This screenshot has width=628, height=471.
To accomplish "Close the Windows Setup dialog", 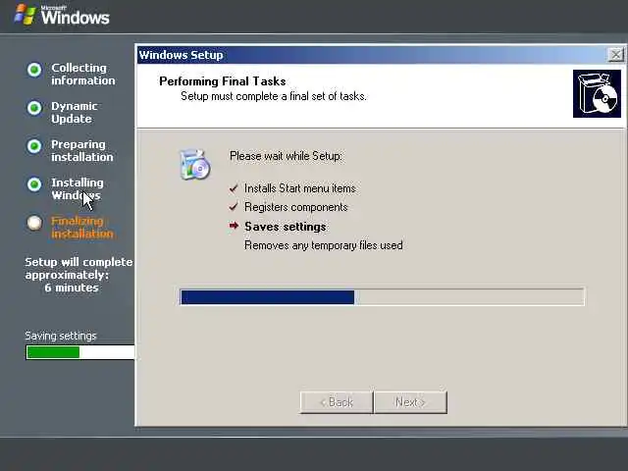I will (x=615, y=55).
